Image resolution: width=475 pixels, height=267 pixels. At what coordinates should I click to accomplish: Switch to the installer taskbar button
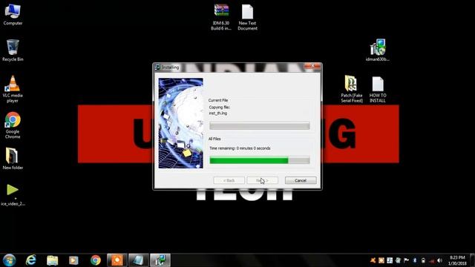(160, 260)
